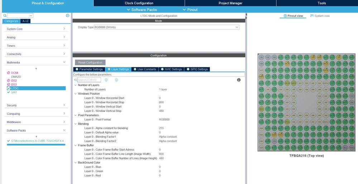Click Color Frame Buffer Line Length value
Viewport: 358px width, 184px height.
[161, 154]
